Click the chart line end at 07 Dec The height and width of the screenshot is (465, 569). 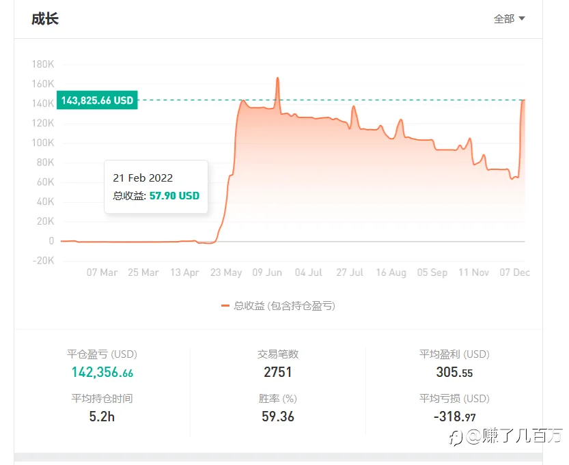point(524,100)
